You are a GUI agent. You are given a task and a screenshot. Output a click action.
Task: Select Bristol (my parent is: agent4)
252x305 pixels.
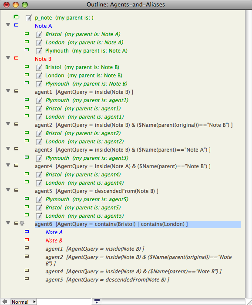point(83,175)
